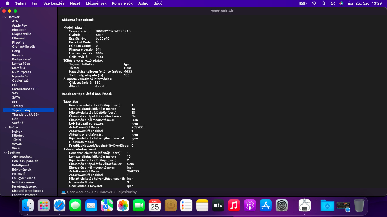This screenshot has height=217, width=387.
Task: Open Notes app in Dock
Action: 202,205
